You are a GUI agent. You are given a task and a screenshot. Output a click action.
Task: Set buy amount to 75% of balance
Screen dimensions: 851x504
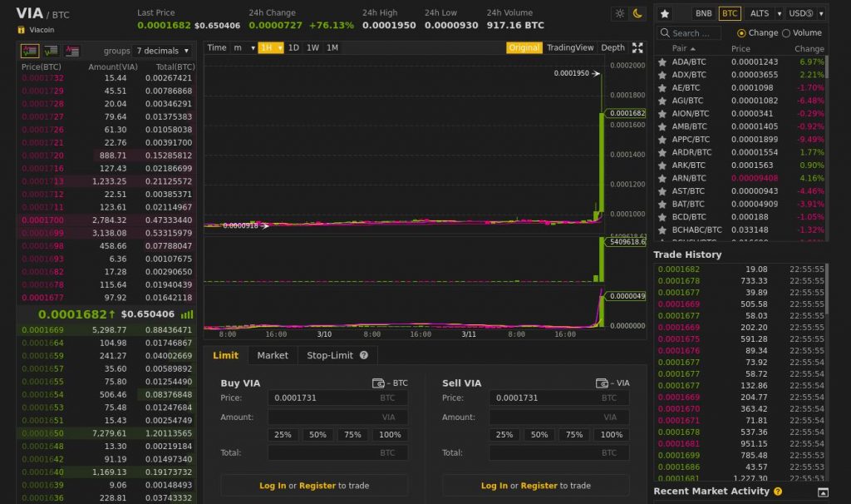click(354, 434)
